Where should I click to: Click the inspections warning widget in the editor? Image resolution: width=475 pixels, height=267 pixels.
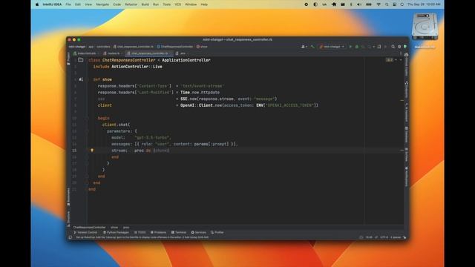tap(390, 60)
